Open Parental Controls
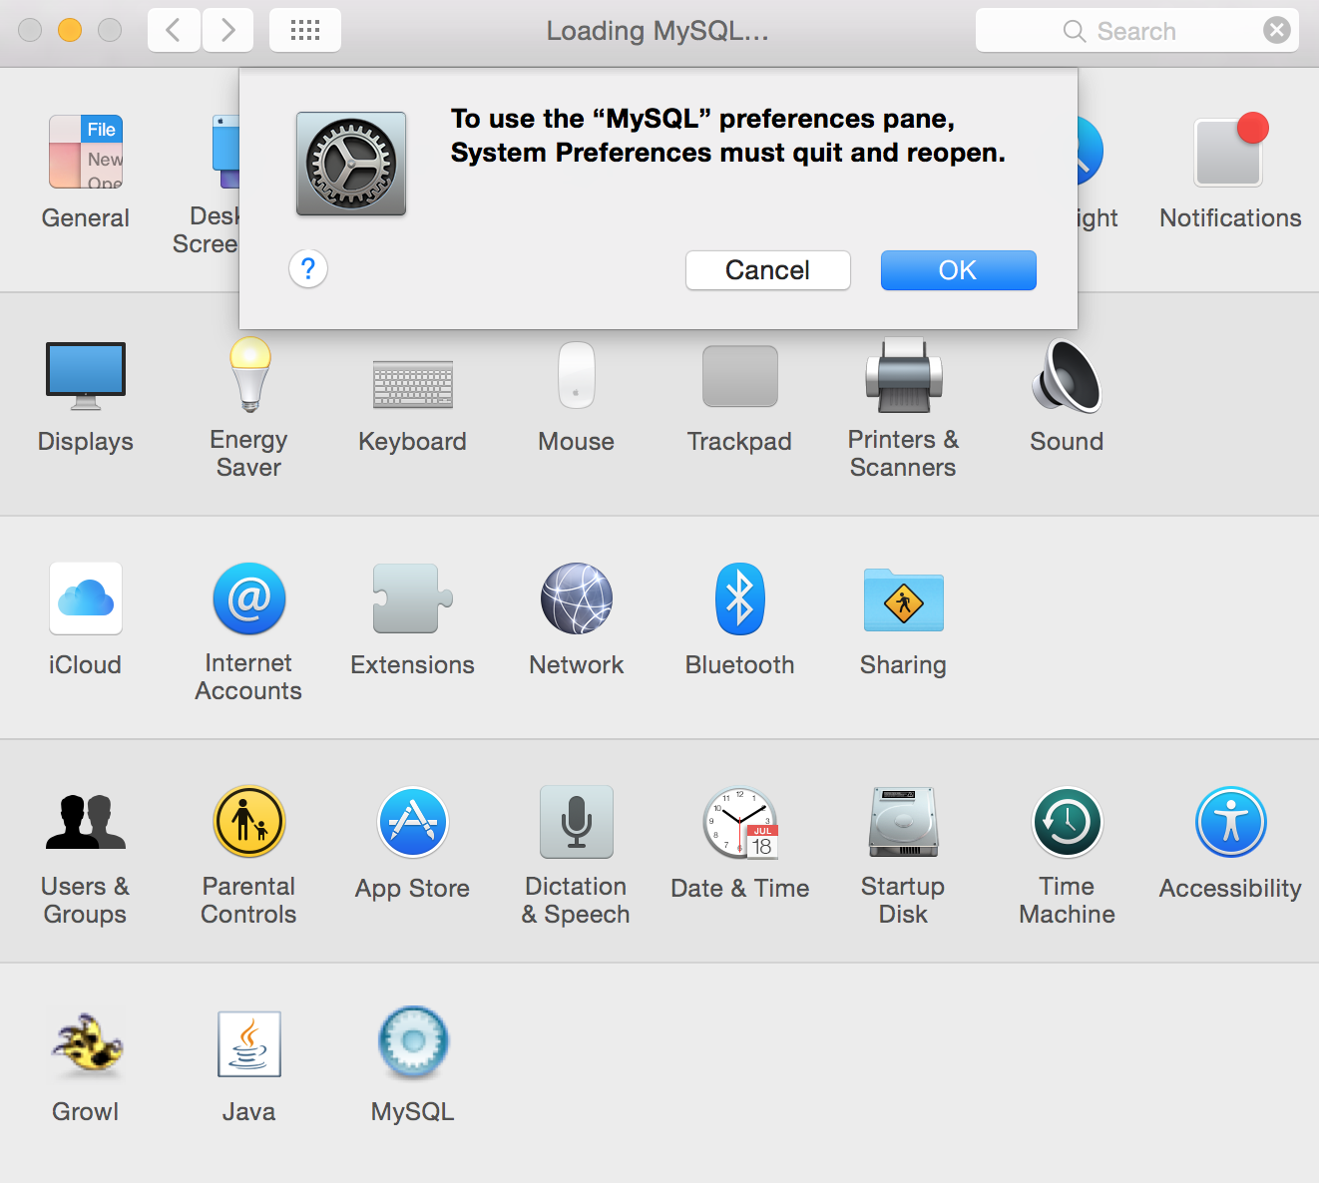The width and height of the screenshot is (1319, 1183). pos(248,822)
